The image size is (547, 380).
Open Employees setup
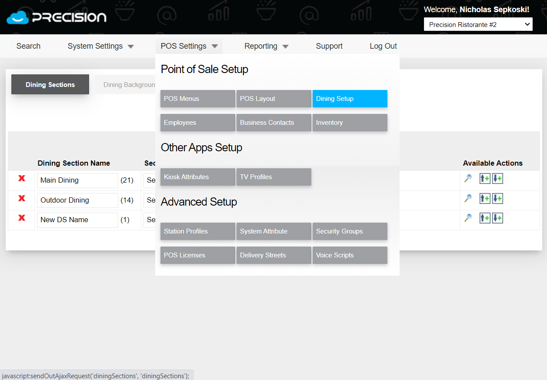click(198, 123)
